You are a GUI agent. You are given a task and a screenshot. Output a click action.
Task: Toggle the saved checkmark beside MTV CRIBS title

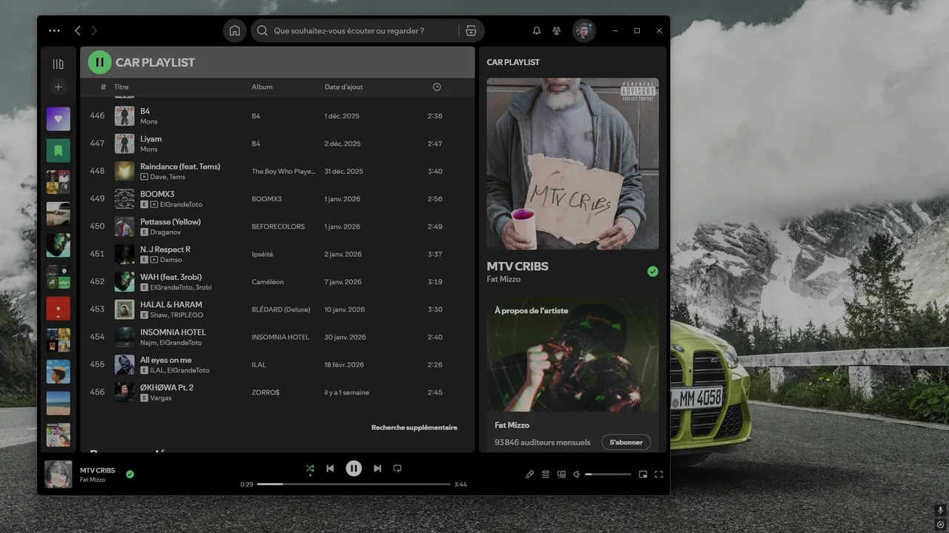pyautogui.click(x=652, y=272)
